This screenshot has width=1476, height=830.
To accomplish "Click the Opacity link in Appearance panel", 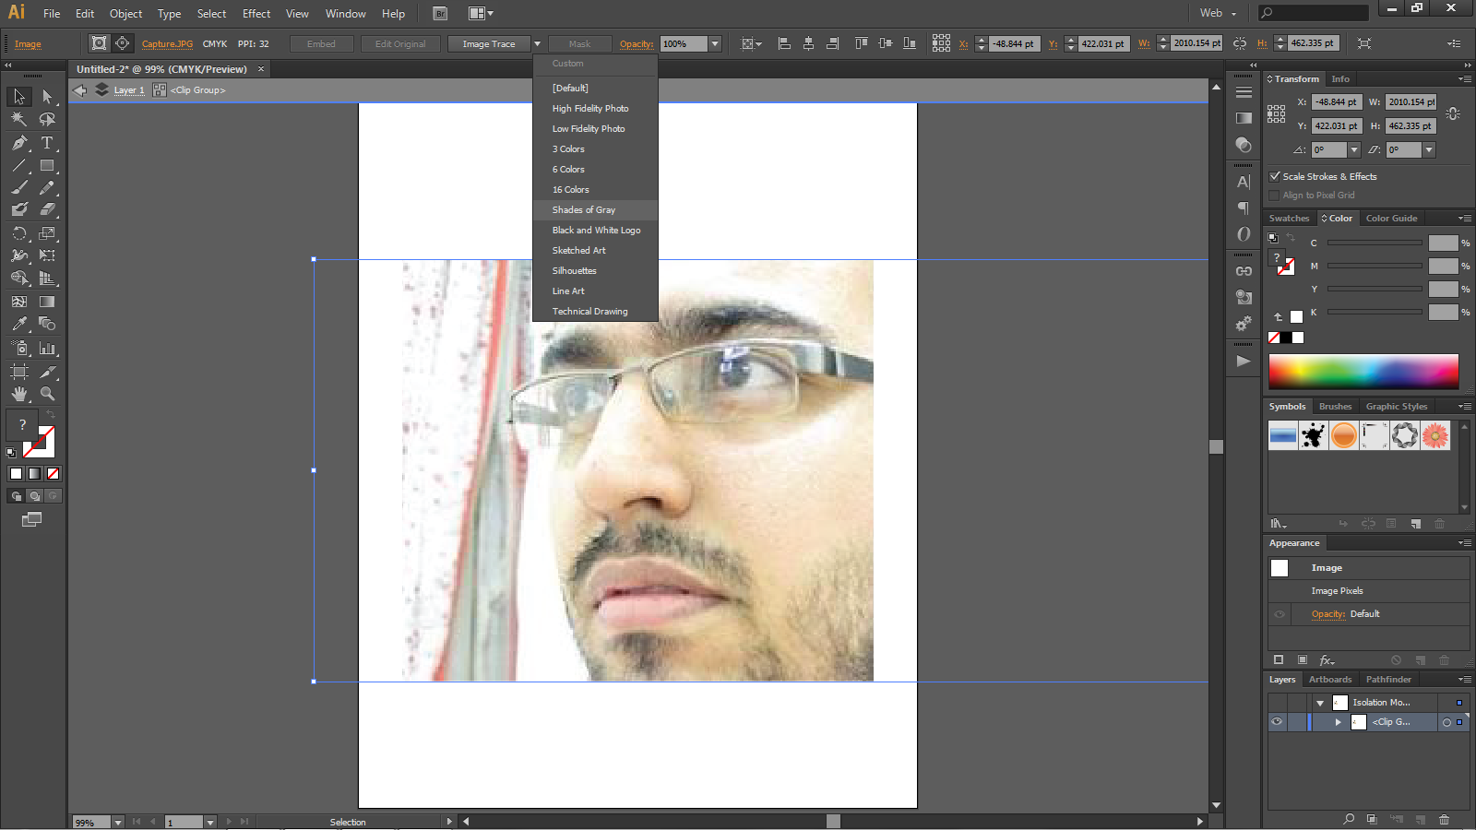I will click(x=1328, y=614).
